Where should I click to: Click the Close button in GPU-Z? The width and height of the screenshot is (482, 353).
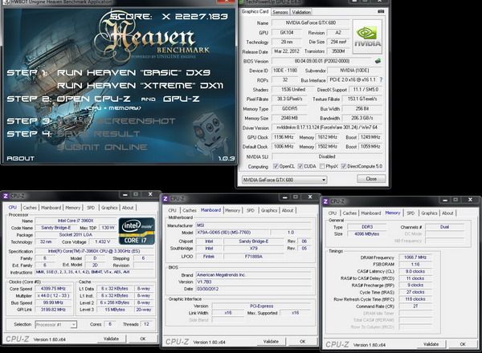371,179
